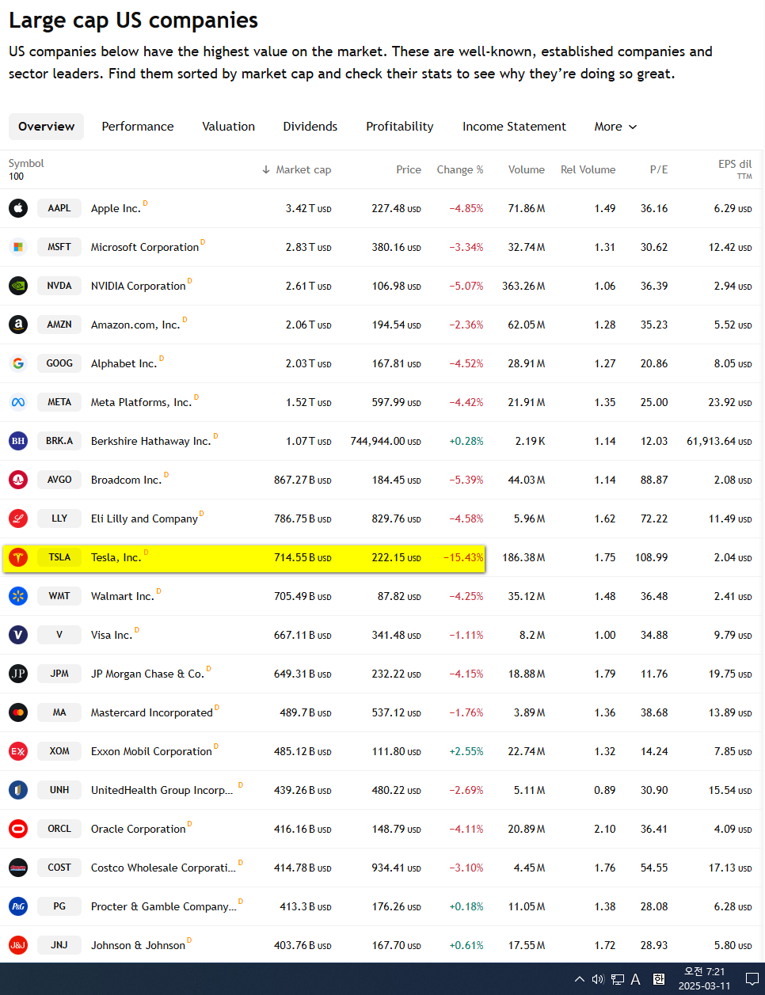This screenshot has width=765, height=995.
Task: Open the TSLA ticker symbol
Action: click(x=59, y=557)
